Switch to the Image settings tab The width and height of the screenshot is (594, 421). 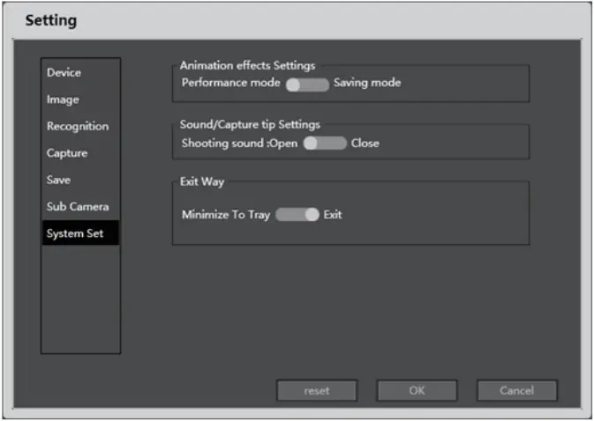[x=63, y=100]
